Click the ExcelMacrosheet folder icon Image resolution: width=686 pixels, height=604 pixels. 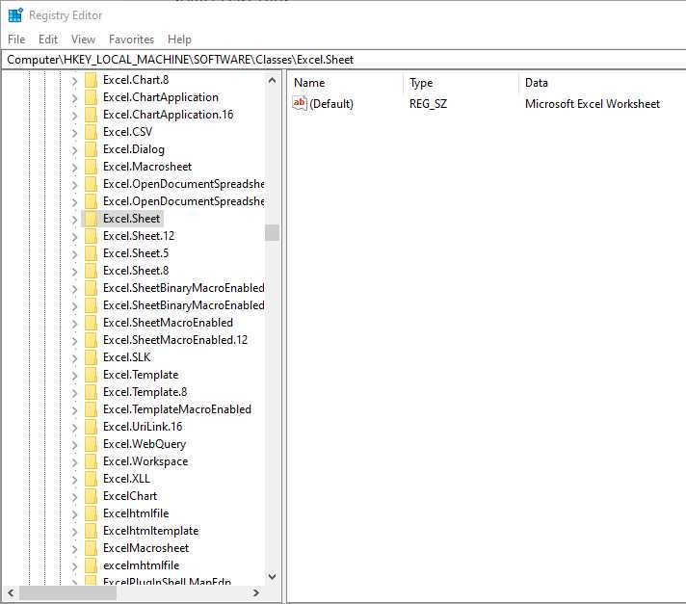(91, 548)
